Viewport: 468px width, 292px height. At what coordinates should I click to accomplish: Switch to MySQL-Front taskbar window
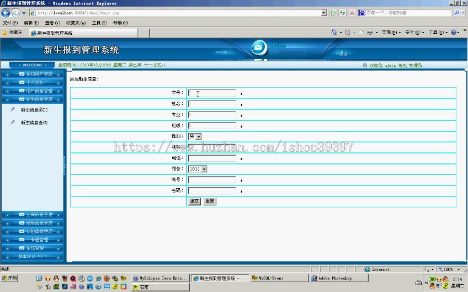[279, 278]
